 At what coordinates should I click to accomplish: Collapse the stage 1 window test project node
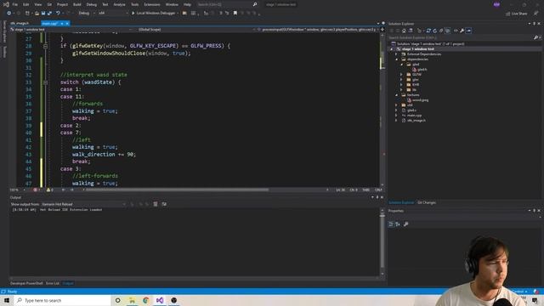tap(393, 49)
